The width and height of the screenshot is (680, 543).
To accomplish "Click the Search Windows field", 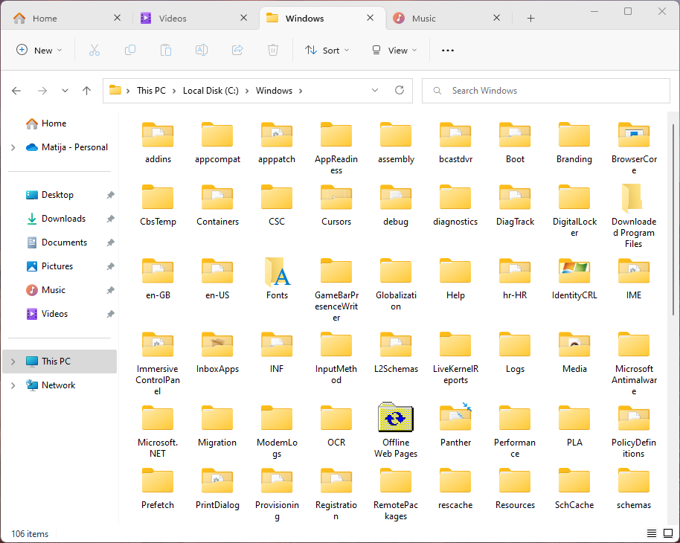I will click(546, 91).
